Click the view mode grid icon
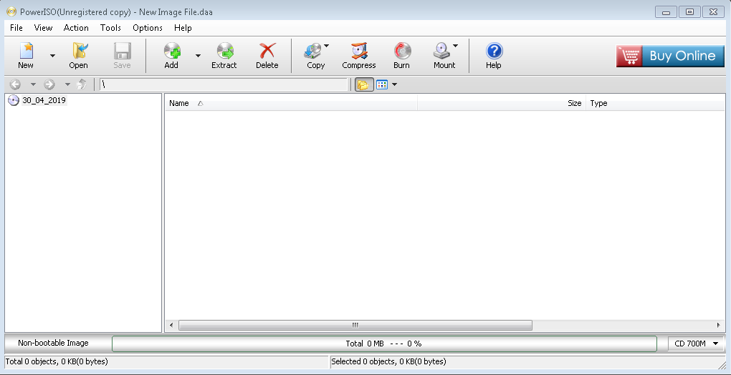Screen dimensions: 731x375 tap(382, 84)
